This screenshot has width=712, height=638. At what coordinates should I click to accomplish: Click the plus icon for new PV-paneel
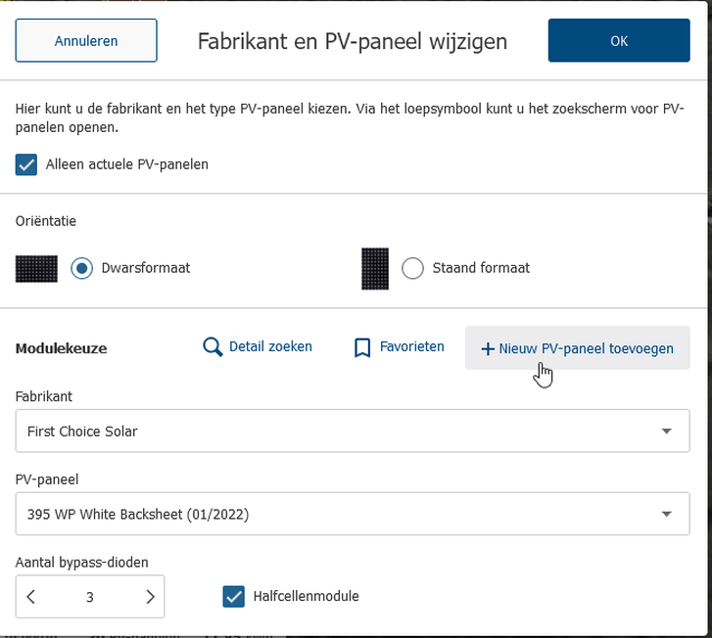(x=488, y=348)
